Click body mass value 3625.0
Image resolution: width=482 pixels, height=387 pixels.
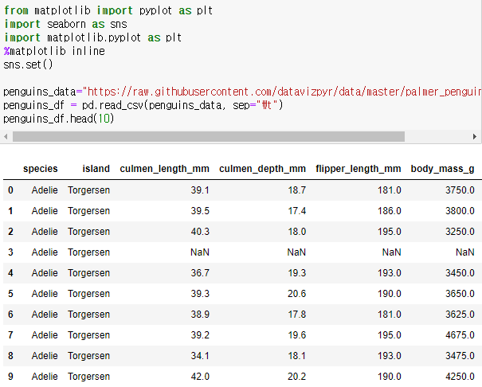pos(460,315)
